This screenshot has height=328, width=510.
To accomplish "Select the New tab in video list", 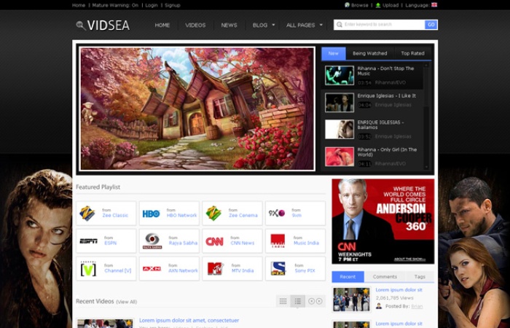I will [x=334, y=53].
